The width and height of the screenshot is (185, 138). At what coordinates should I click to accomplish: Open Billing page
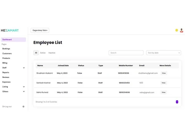(x=5, y=63)
